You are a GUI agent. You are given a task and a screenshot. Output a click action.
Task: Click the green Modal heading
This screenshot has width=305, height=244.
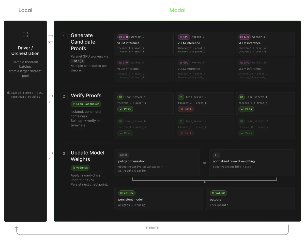(x=177, y=10)
